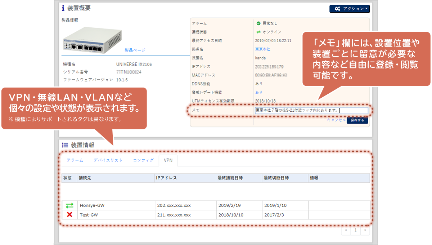
Task: Switch to the デバイスリスト tab
Action: (108, 160)
